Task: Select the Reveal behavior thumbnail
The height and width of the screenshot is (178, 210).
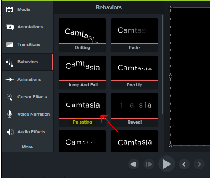Action: tap(135, 105)
